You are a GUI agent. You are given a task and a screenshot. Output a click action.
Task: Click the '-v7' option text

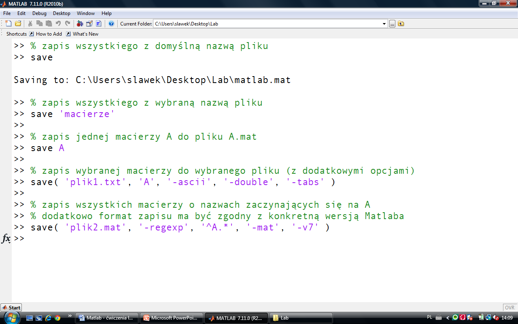click(x=306, y=228)
